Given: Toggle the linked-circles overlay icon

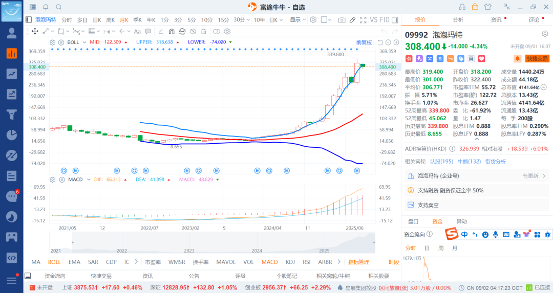Looking at the screenshot, I should click(217, 31).
